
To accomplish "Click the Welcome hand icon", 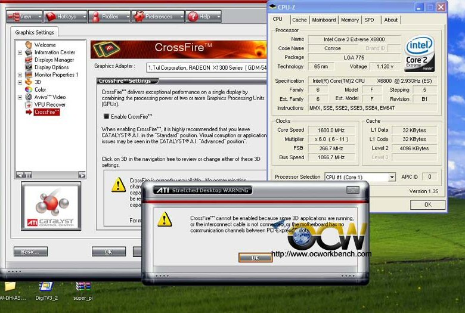I will [x=29, y=45].
